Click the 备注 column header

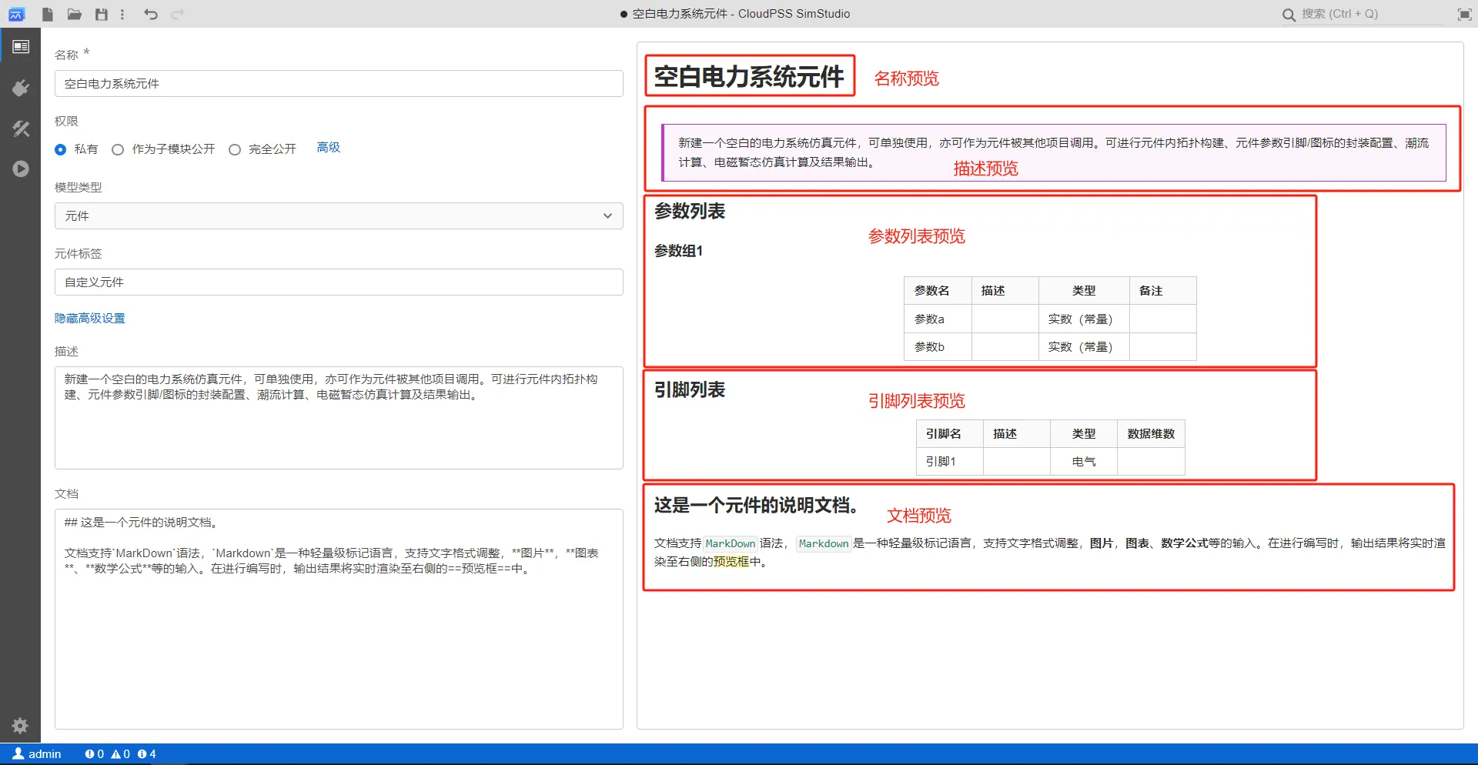(x=1162, y=290)
